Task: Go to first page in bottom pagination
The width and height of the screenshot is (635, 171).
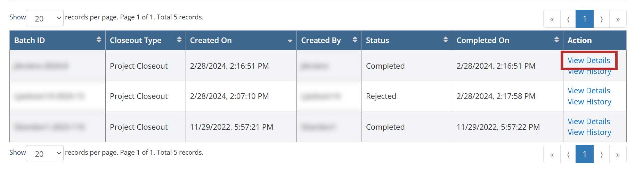Action: click(x=552, y=154)
